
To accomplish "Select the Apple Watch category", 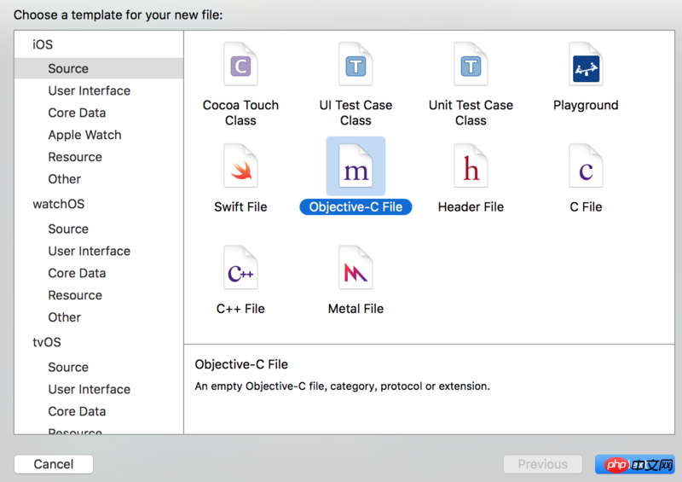I will (84, 135).
